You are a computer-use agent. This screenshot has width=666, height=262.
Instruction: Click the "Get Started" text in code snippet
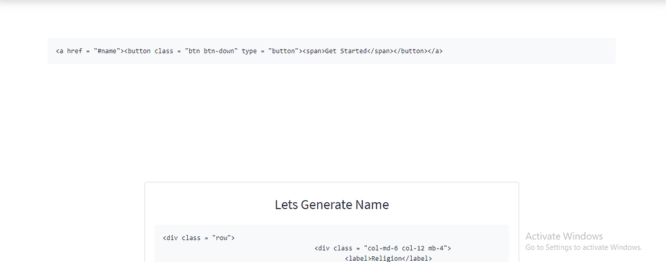pos(346,51)
